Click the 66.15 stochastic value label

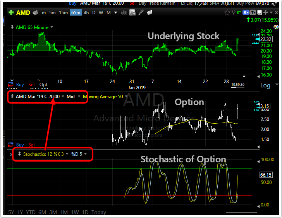(266, 175)
